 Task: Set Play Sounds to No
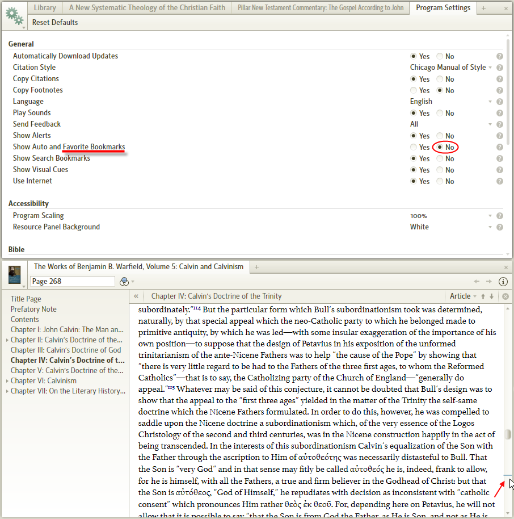click(440, 113)
